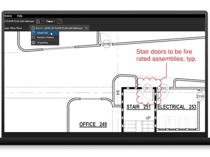Click the OFFICE 249 room label

tap(93, 124)
